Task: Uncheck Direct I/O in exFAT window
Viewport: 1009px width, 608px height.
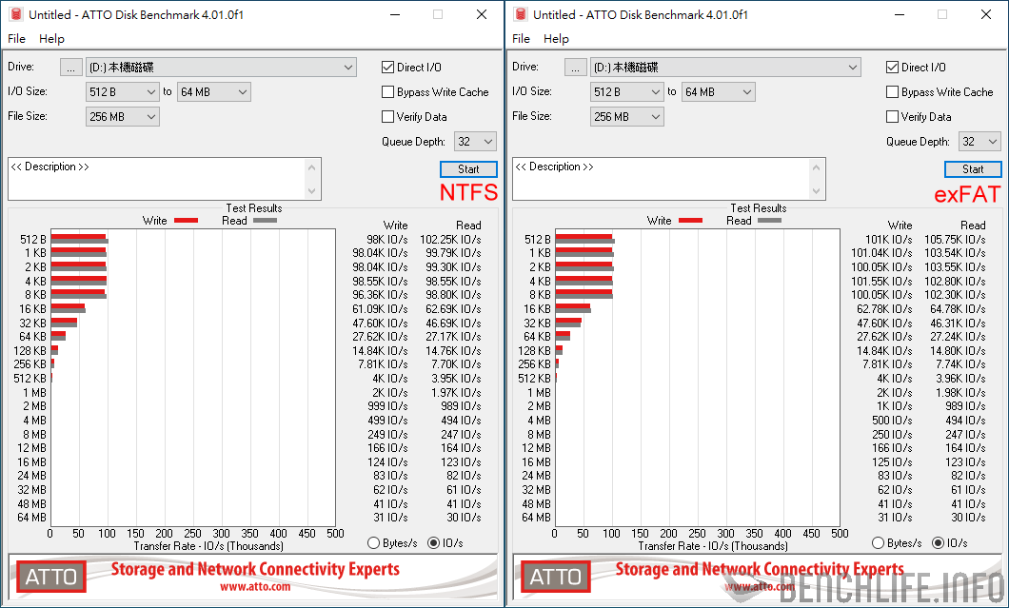Action: [892, 67]
